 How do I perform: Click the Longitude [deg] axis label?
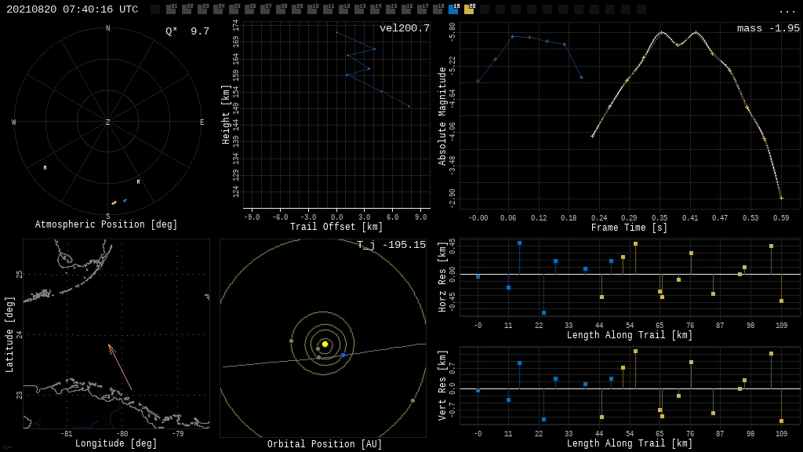[116, 443]
